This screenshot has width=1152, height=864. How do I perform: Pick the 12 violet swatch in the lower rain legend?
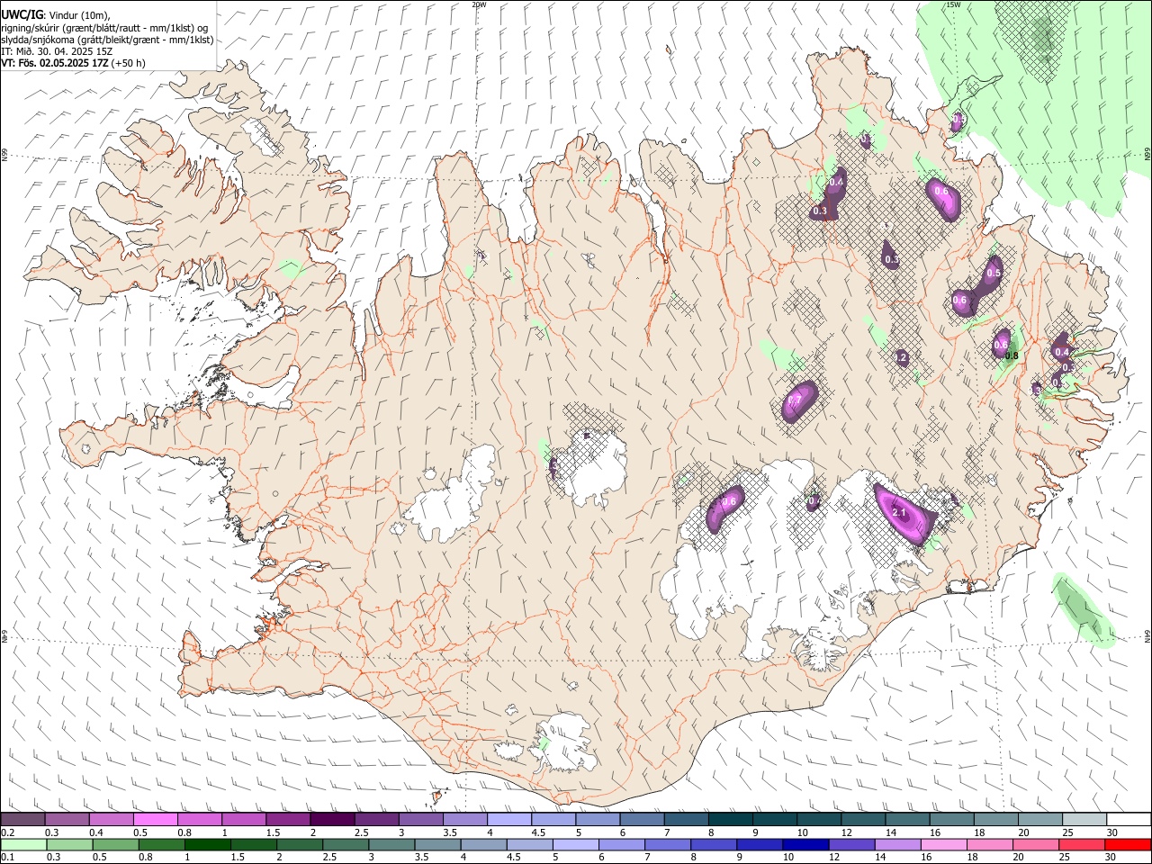[851, 845]
